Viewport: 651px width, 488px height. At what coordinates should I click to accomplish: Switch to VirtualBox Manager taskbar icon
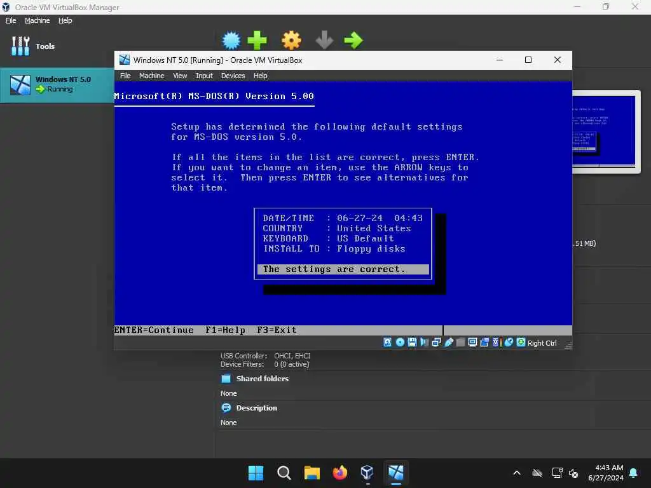tap(368, 473)
